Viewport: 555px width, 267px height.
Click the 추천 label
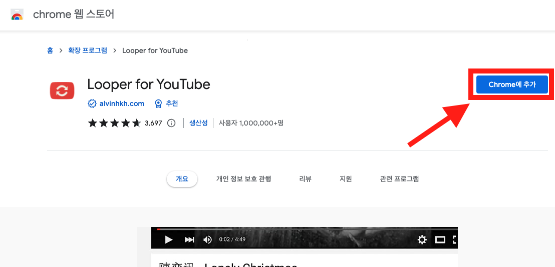[172, 103]
